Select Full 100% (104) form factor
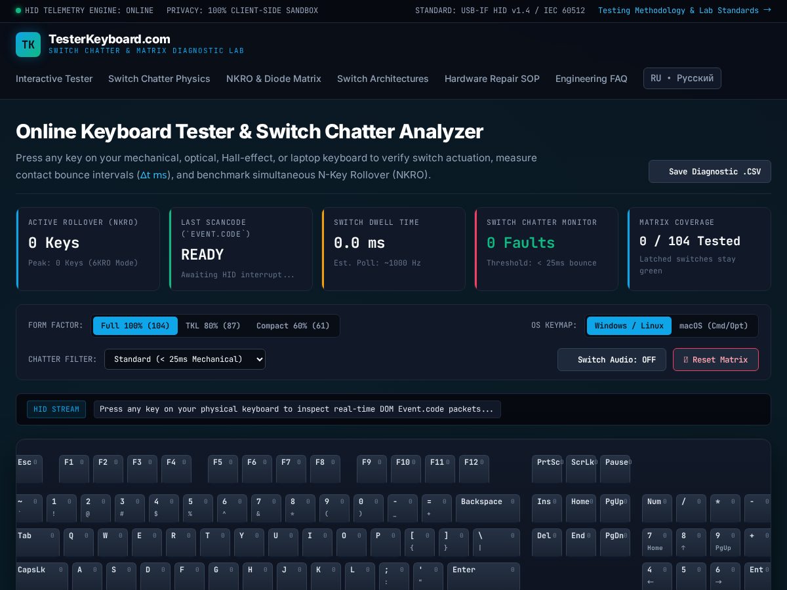787x590 pixels. 135,326
